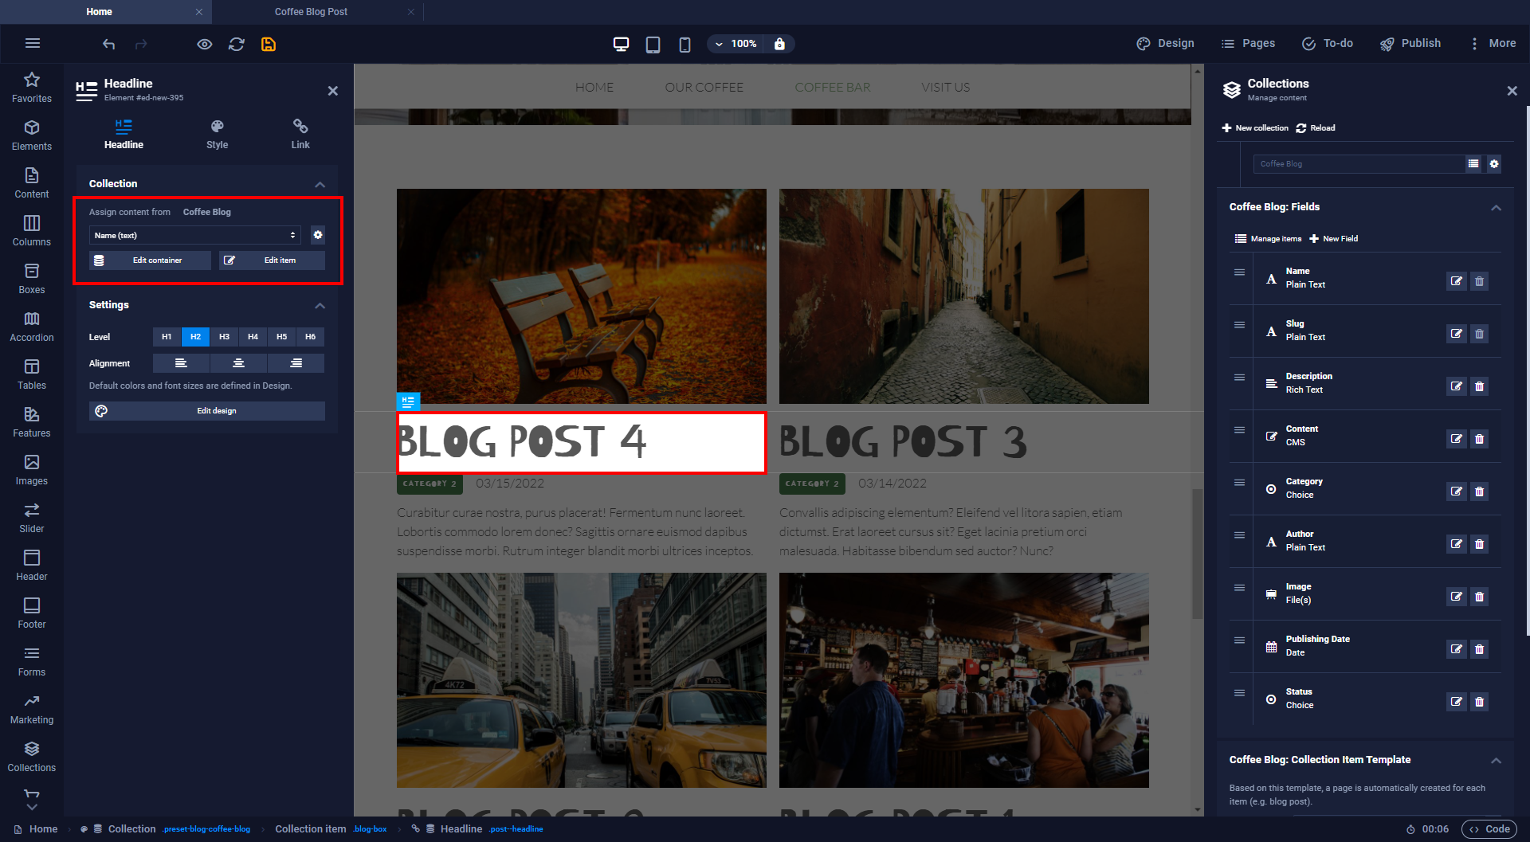Click the save icon in toolbar
Image resolution: width=1530 pixels, height=842 pixels.
(x=269, y=44)
